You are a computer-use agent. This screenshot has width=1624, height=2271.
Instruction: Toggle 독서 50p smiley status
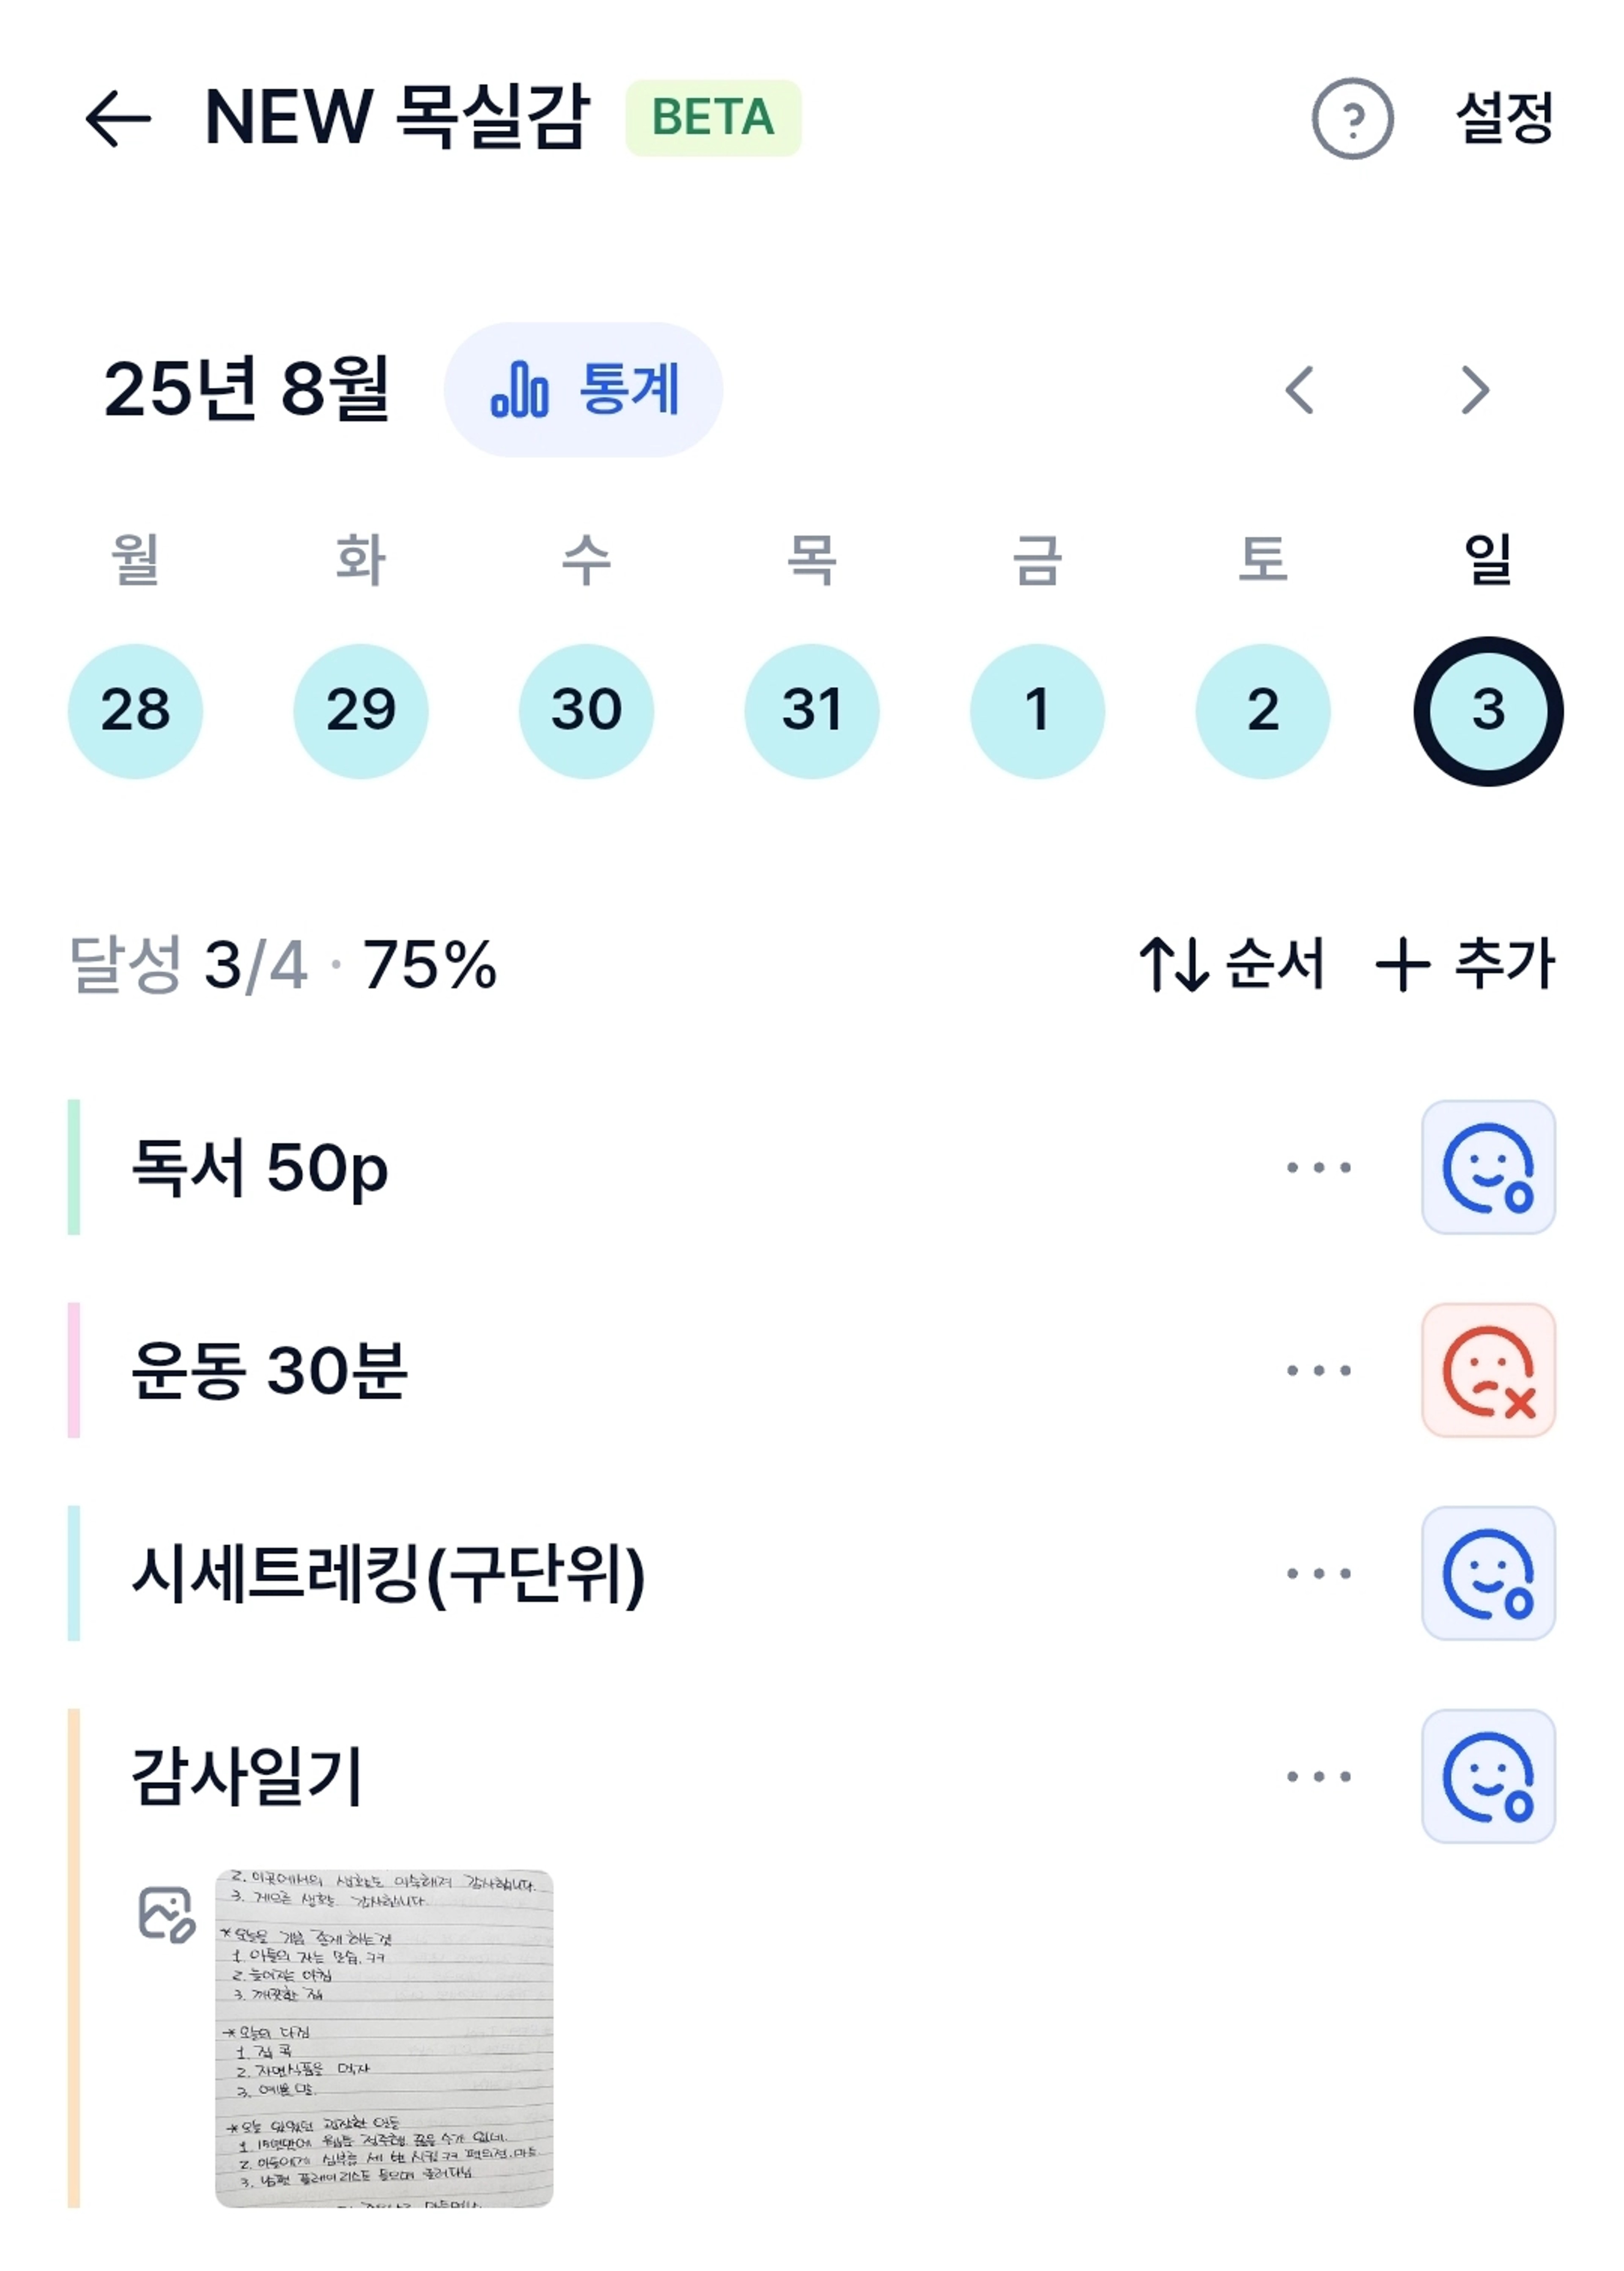coord(1488,1167)
